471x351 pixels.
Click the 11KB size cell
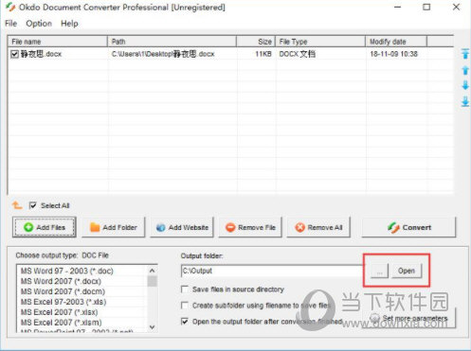tap(263, 54)
